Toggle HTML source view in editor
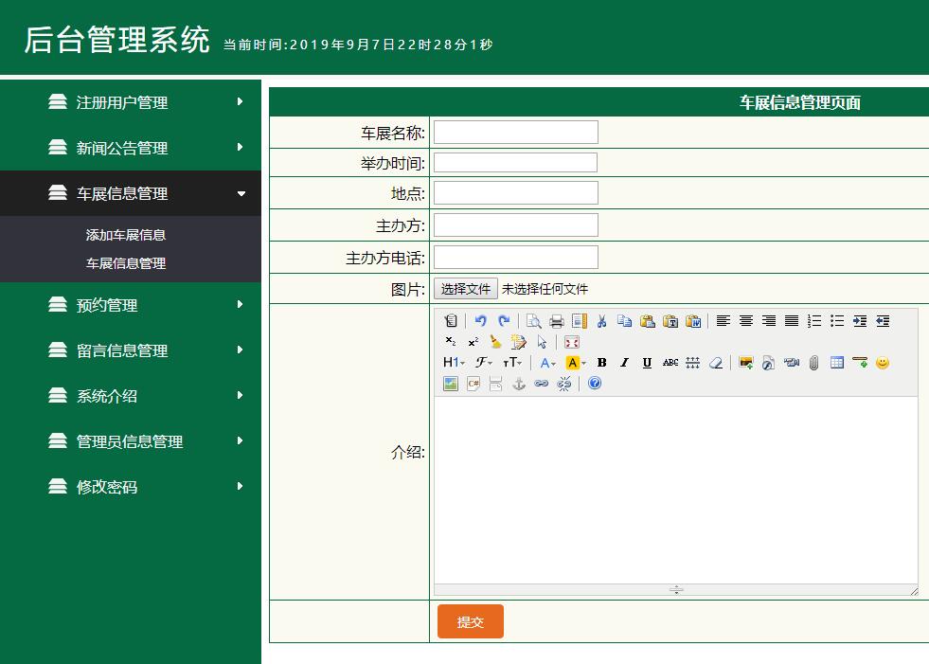929x664 pixels. (x=451, y=321)
